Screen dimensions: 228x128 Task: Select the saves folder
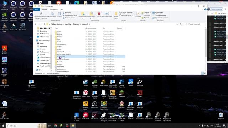pos(59,49)
